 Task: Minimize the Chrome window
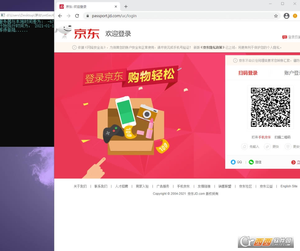coord(270,4)
